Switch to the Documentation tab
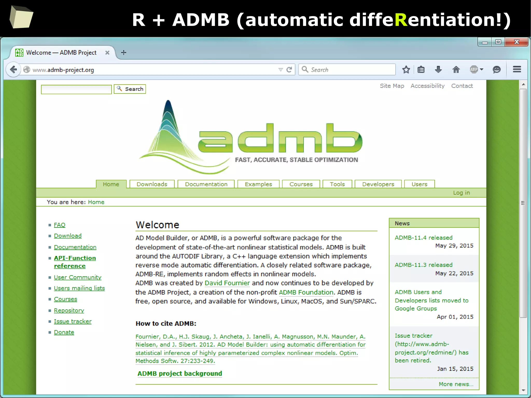Image resolution: width=531 pixels, height=398 pixels. coord(206,184)
